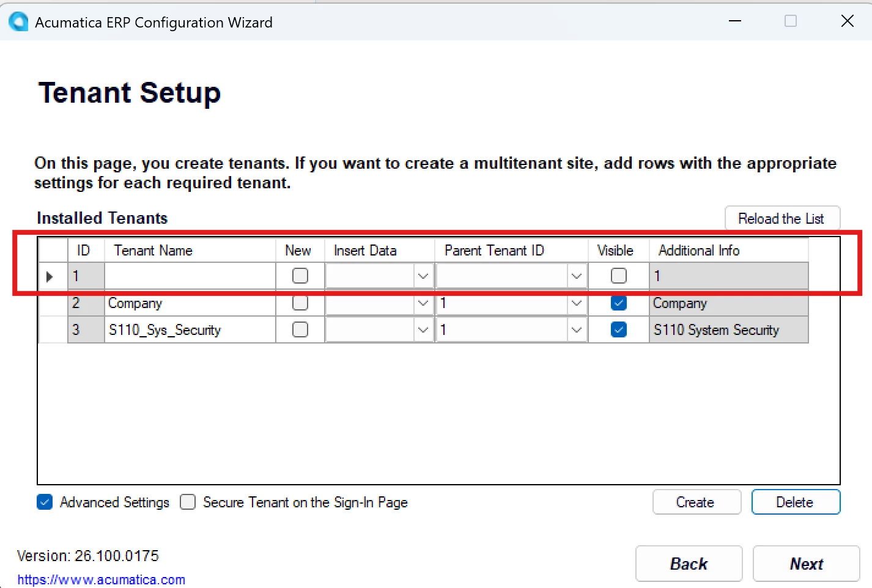Image resolution: width=872 pixels, height=588 pixels.
Task: Click the Acumatica logo in the title bar
Action: pyautogui.click(x=18, y=21)
